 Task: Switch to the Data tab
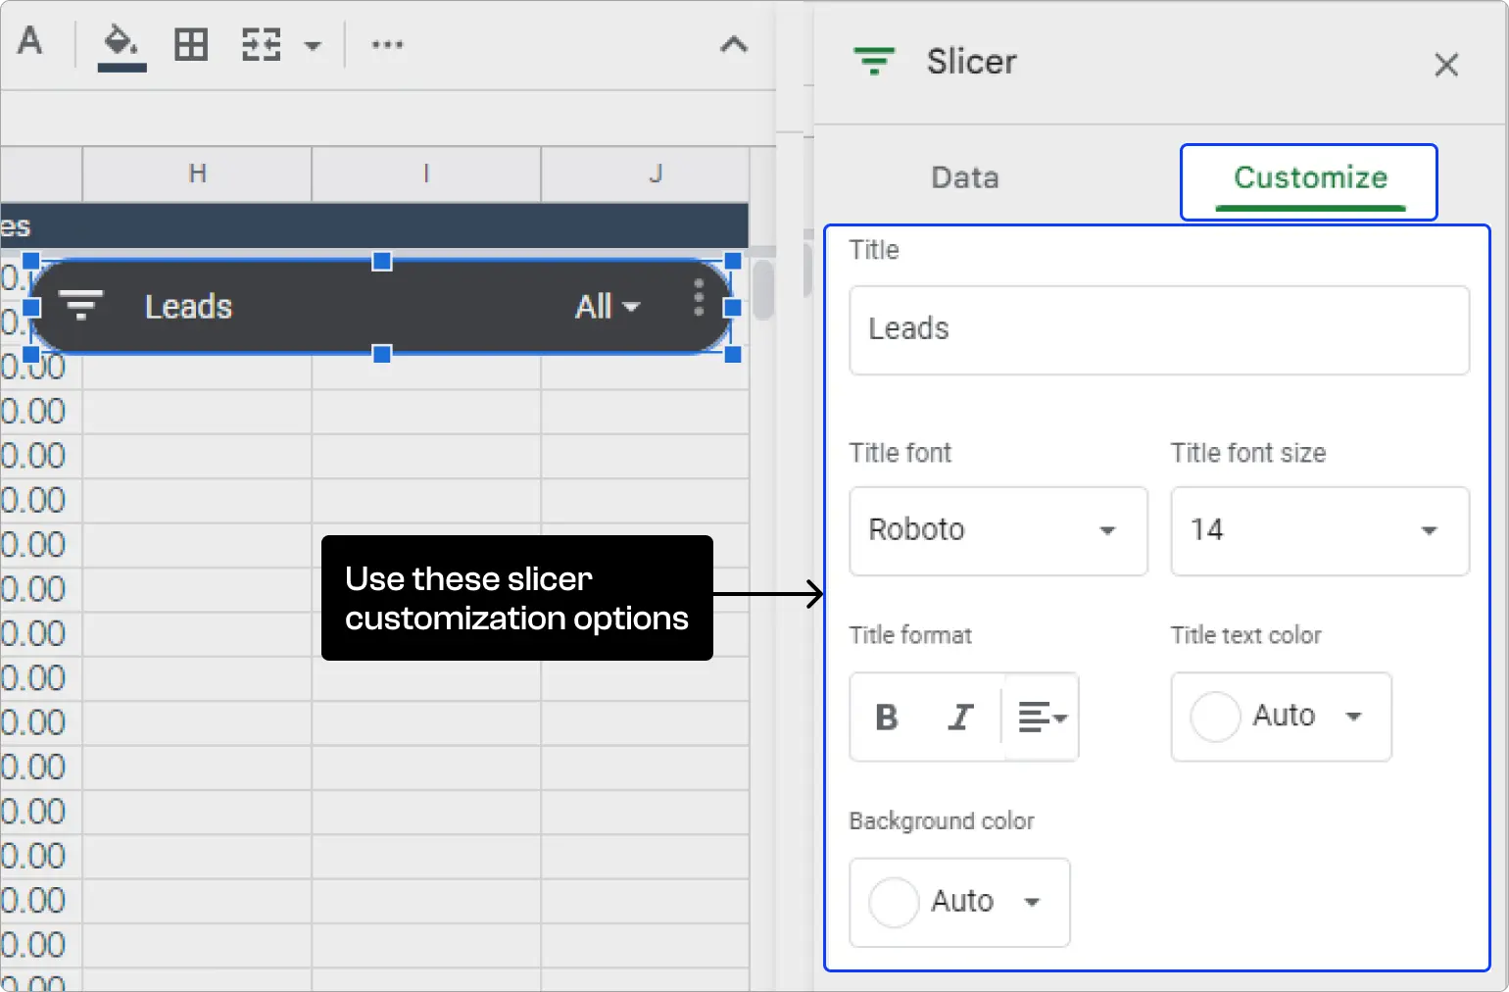click(x=964, y=177)
